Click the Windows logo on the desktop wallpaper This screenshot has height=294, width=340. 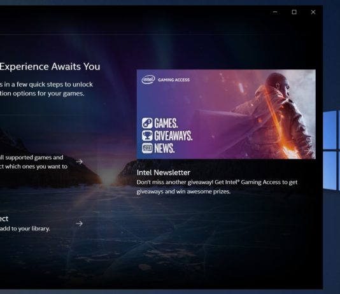click(x=331, y=151)
